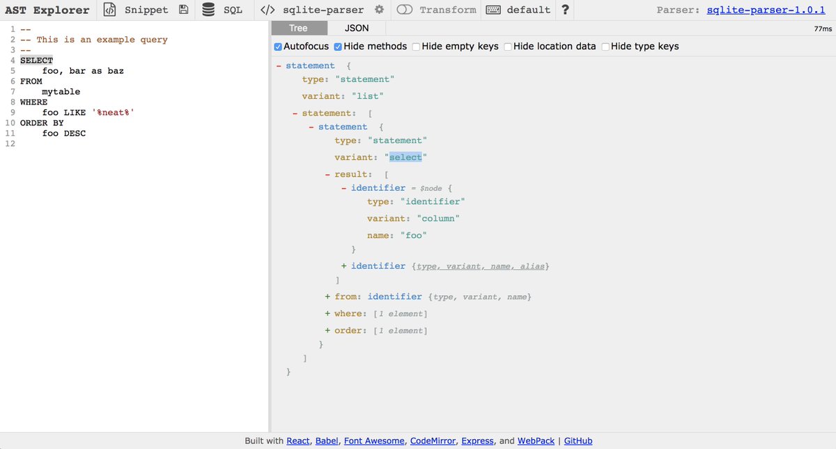The image size is (836, 449).
Task: Click the name: "foo" value
Action: point(415,235)
